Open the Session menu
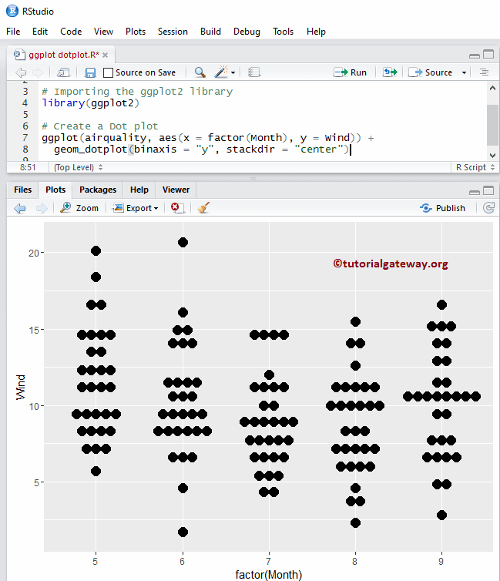 pyautogui.click(x=173, y=32)
